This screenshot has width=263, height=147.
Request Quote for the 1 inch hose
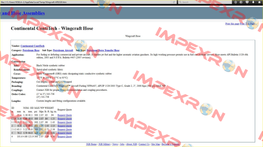click(x=65, y=115)
